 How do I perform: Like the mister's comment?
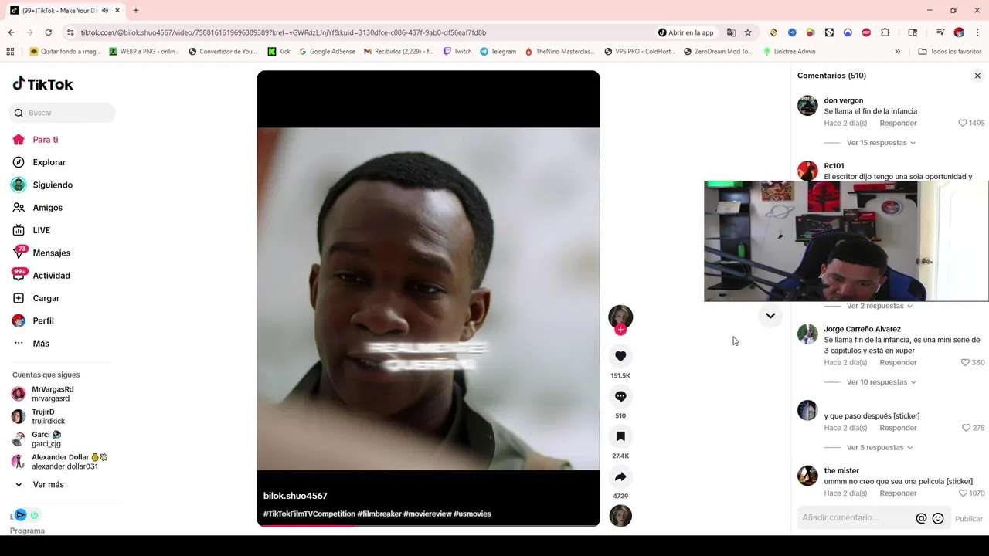coord(963,493)
